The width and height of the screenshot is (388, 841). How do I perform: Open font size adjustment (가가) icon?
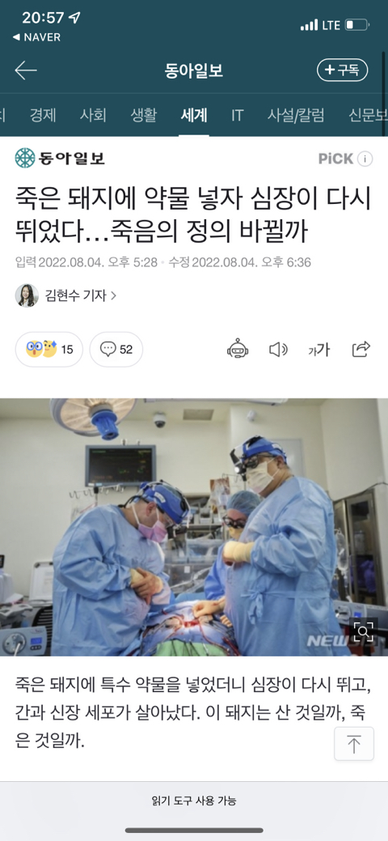coord(318,350)
